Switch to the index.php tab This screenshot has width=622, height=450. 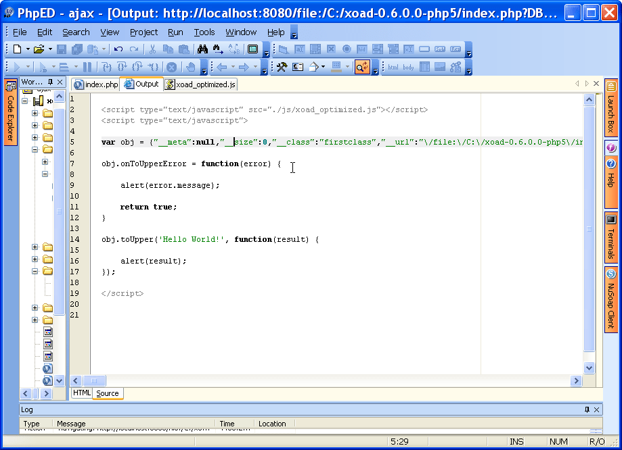96,84
